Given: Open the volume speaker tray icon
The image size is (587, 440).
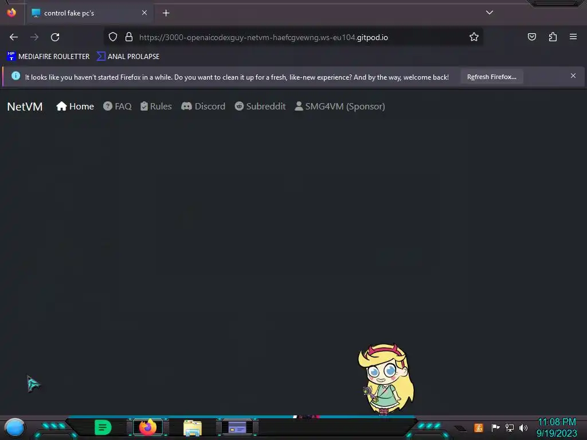Looking at the screenshot, I should pyautogui.click(x=523, y=427).
